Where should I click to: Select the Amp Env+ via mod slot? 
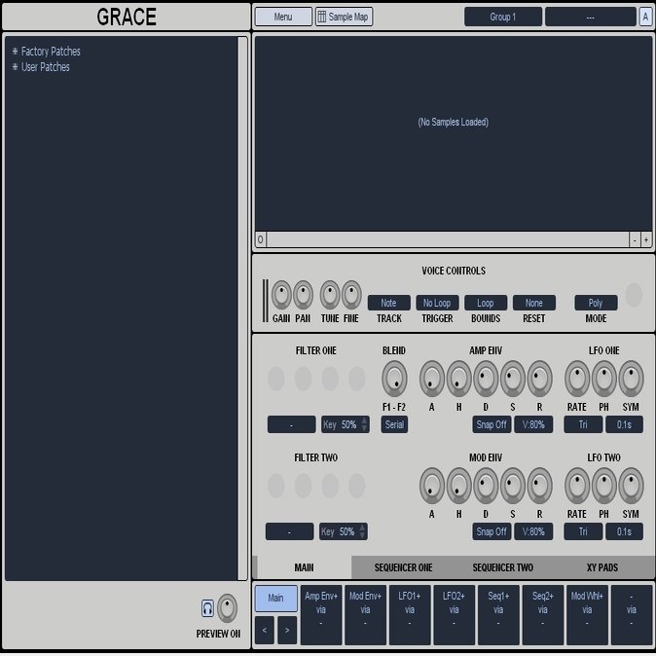click(x=321, y=614)
